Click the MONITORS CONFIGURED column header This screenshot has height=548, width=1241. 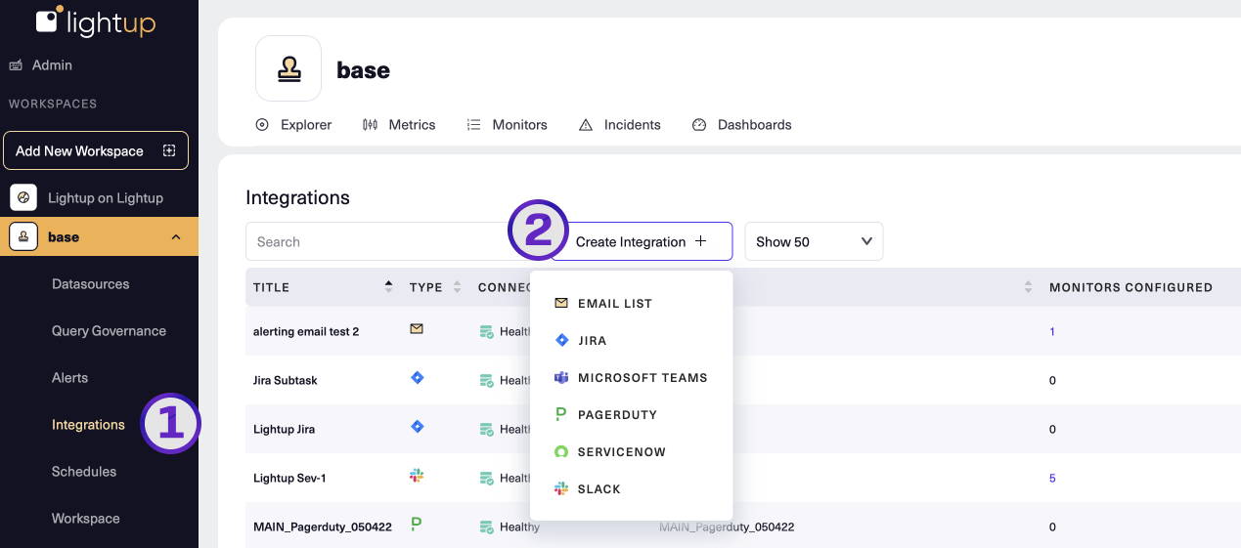coord(1130,287)
